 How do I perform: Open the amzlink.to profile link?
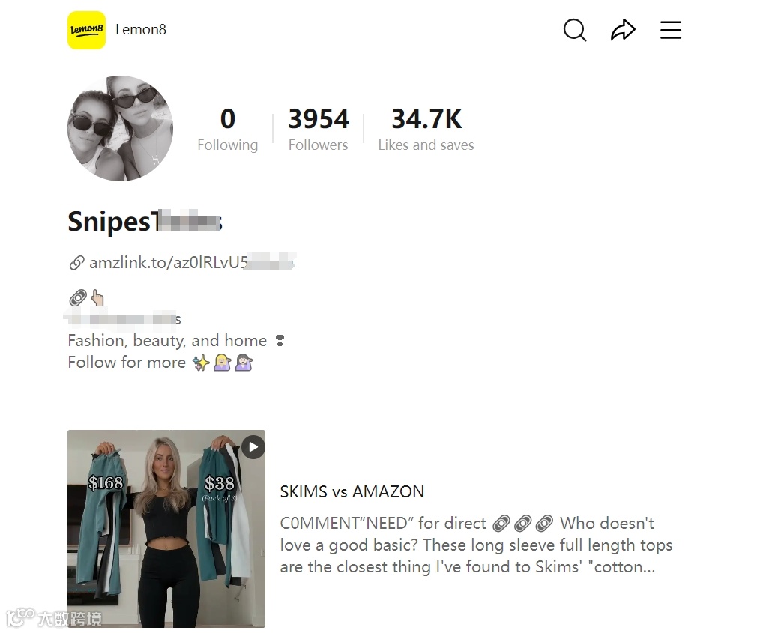coord(192,262)
